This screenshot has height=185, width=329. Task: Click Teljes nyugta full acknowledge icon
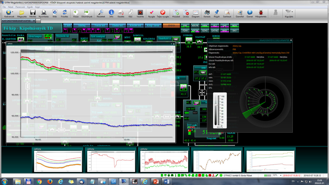(163, 13)
